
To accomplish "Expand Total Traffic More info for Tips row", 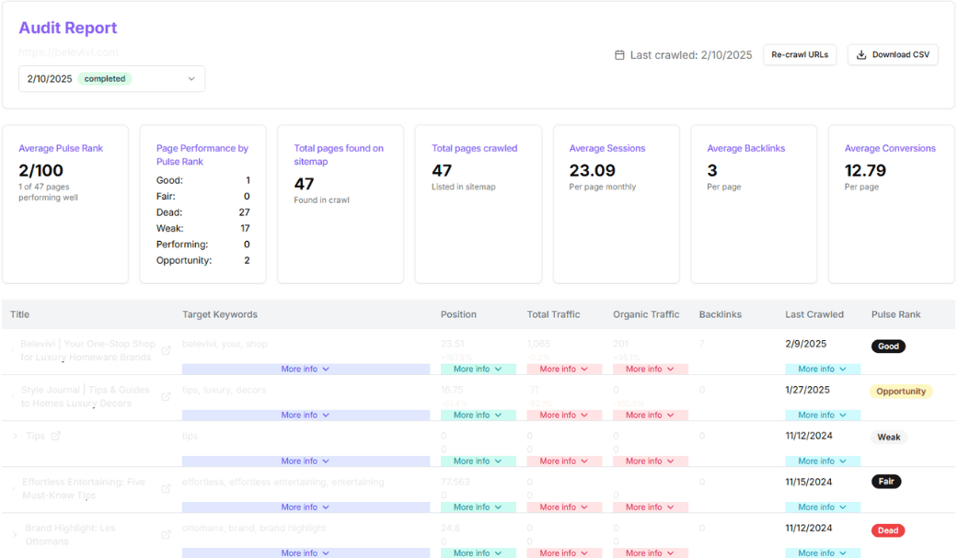I will click(x=564, y=461).
